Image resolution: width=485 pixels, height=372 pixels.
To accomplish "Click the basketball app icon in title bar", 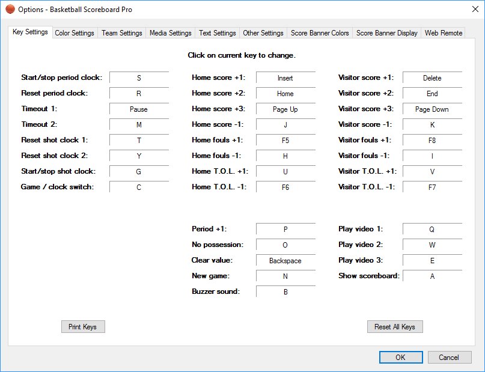I will point(10,9).
